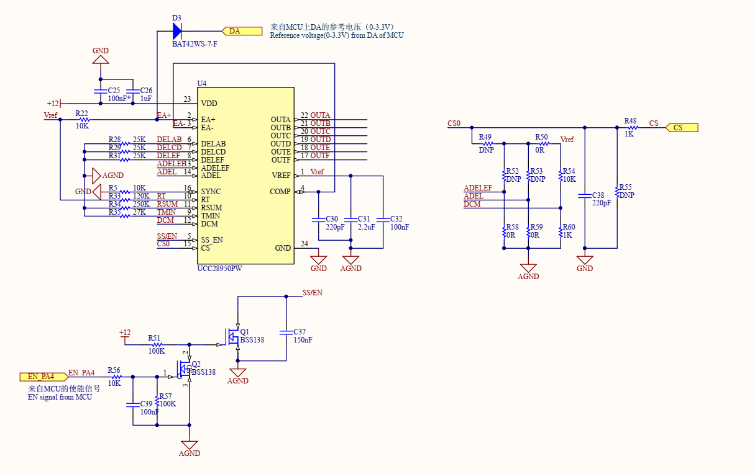Click the yellow DA port symbol

[242, 30]
